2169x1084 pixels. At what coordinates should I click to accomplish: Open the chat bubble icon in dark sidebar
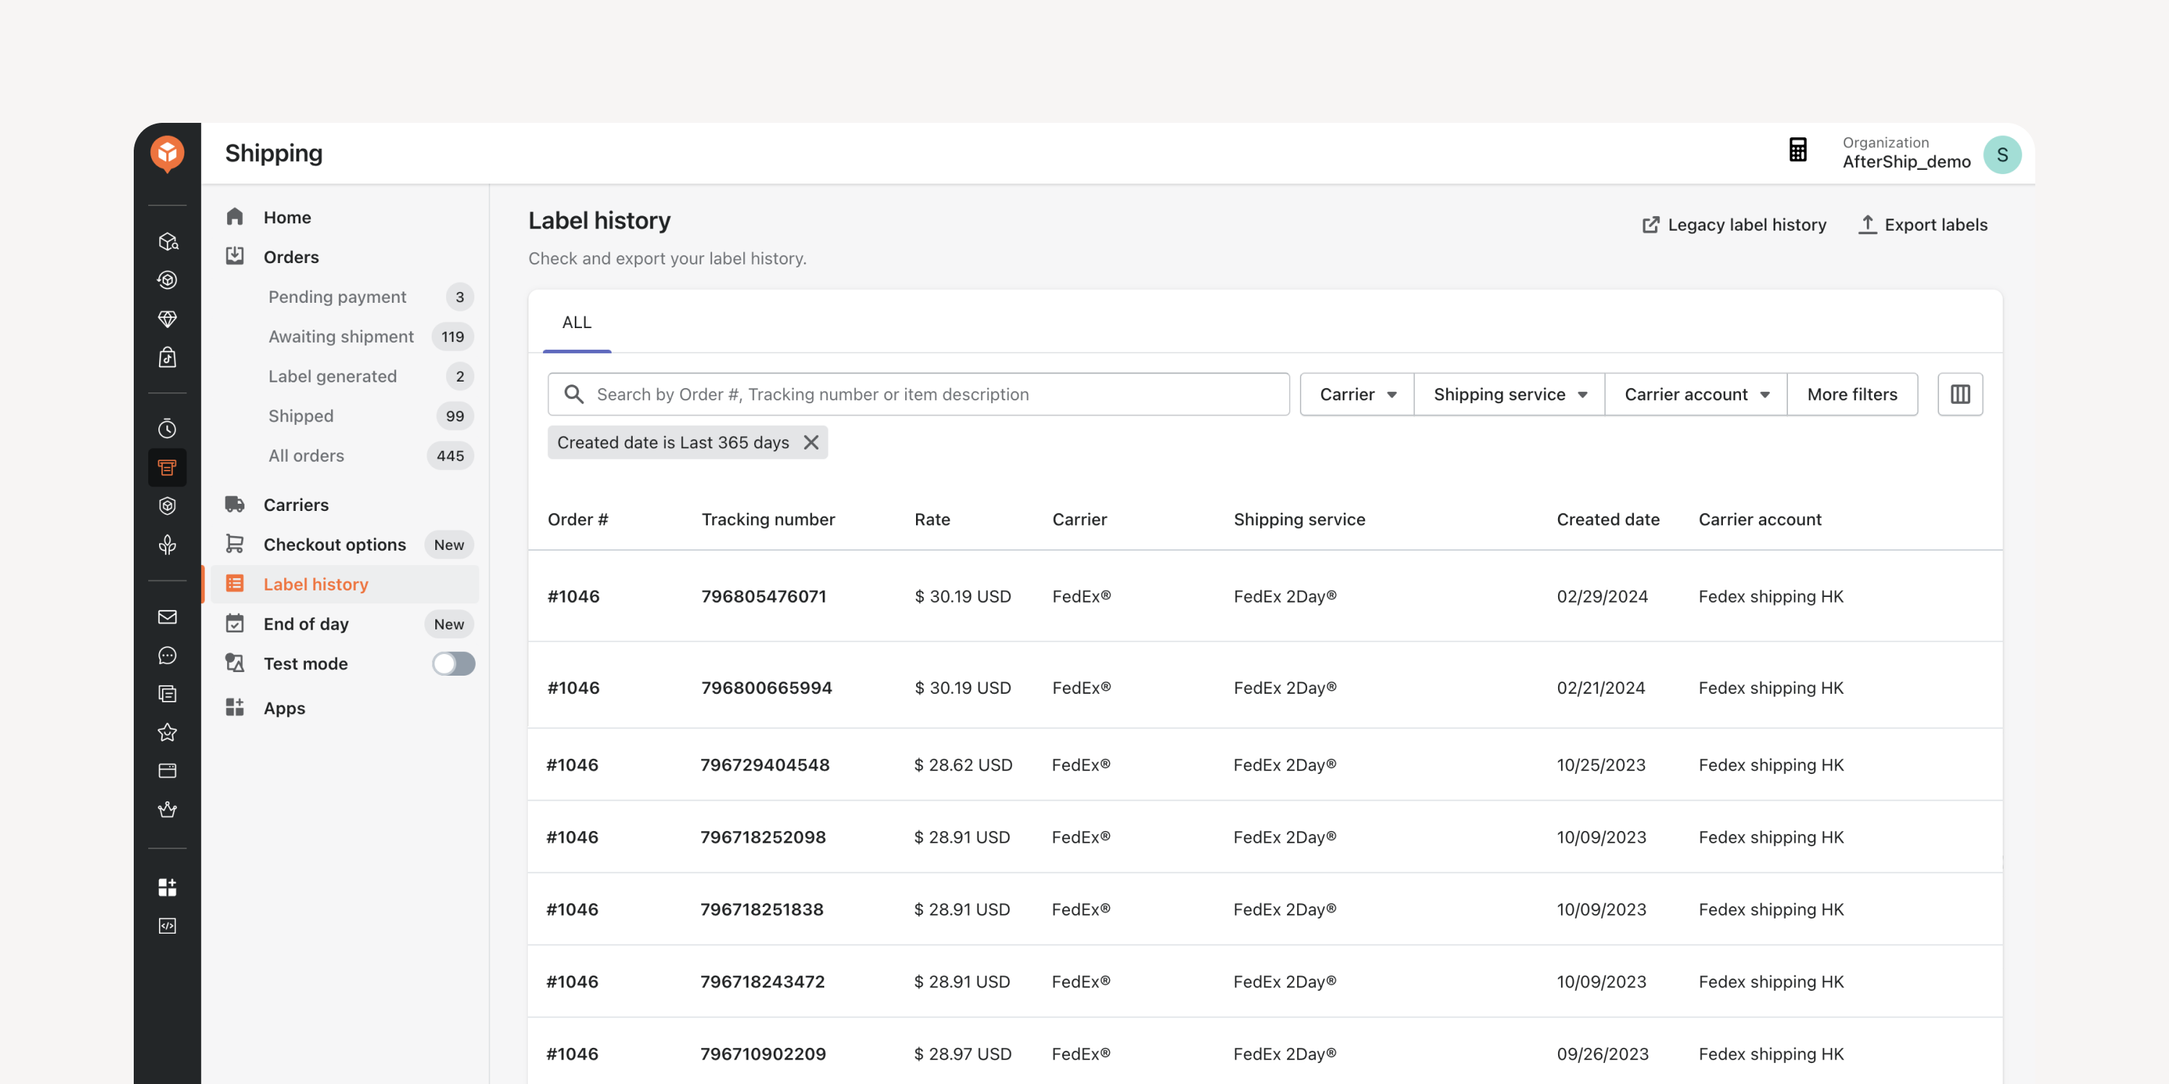coord(167,655)
